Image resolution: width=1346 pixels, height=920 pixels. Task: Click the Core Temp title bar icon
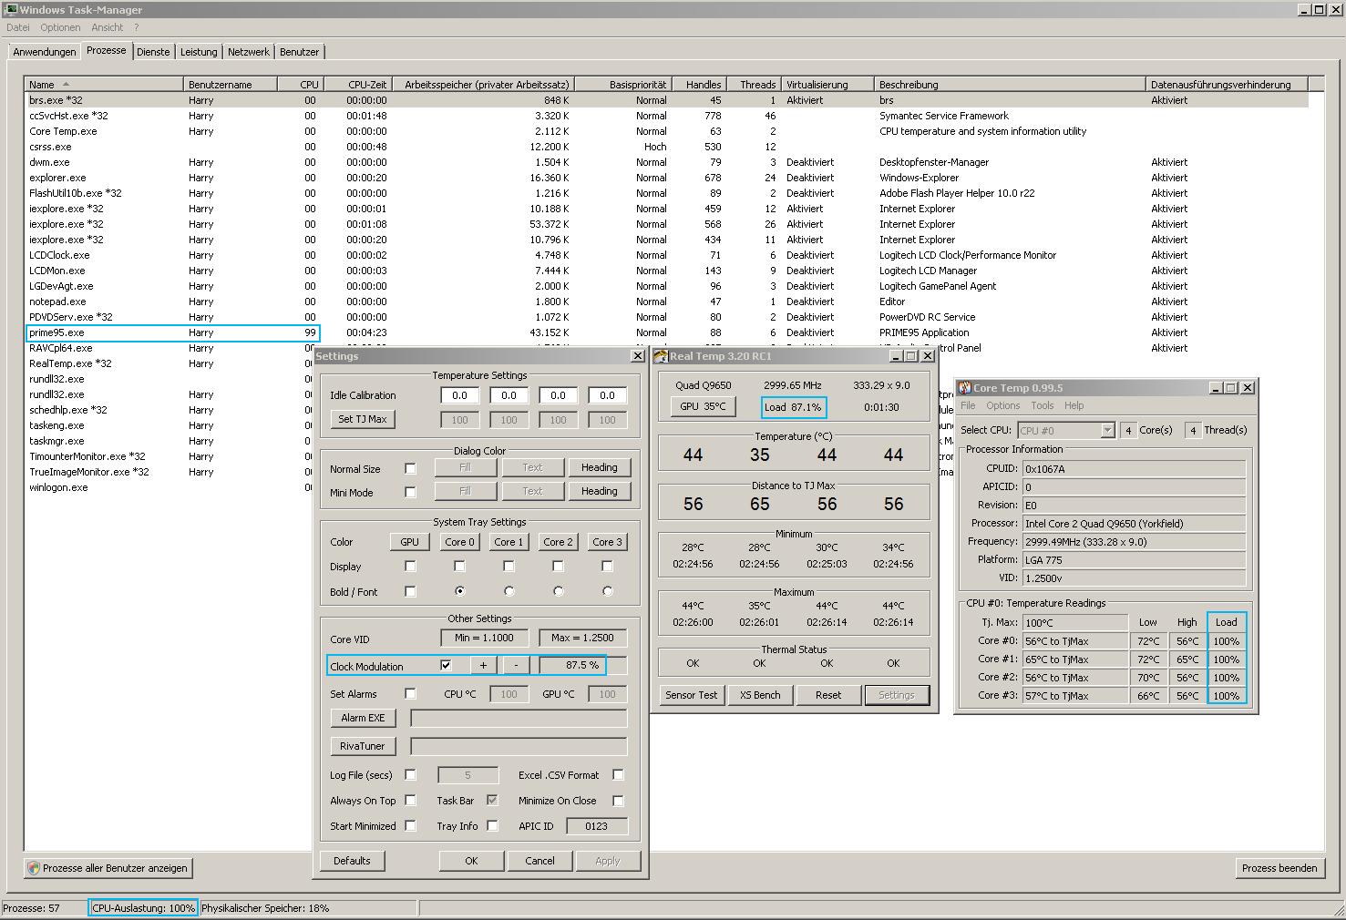click(x=965, y=388)
